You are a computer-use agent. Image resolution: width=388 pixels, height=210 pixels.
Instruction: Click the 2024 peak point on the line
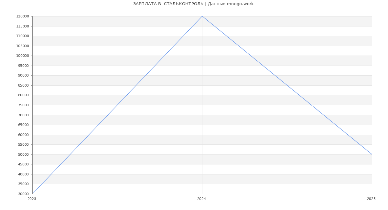coord(202,16)
